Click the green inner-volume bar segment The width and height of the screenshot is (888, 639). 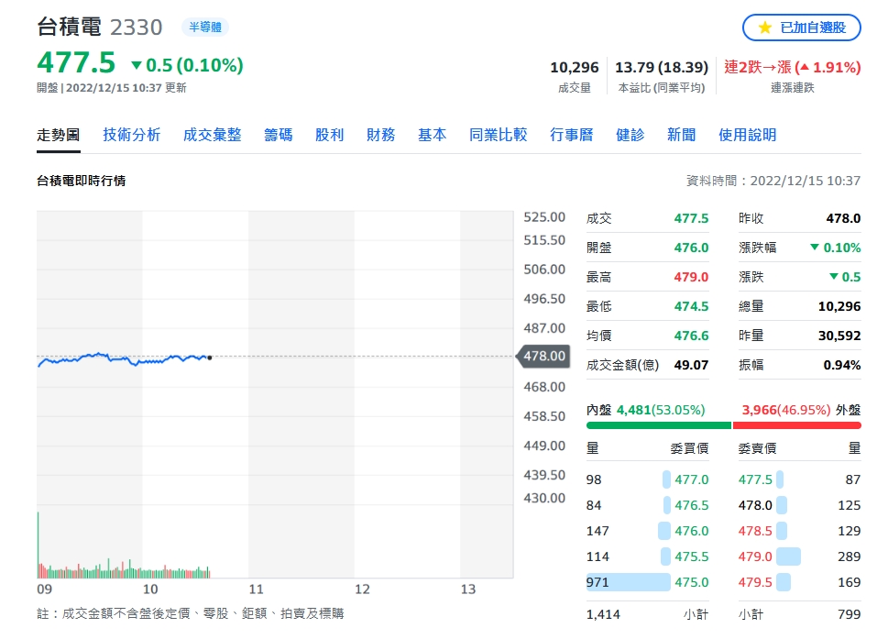pos(659,424)
